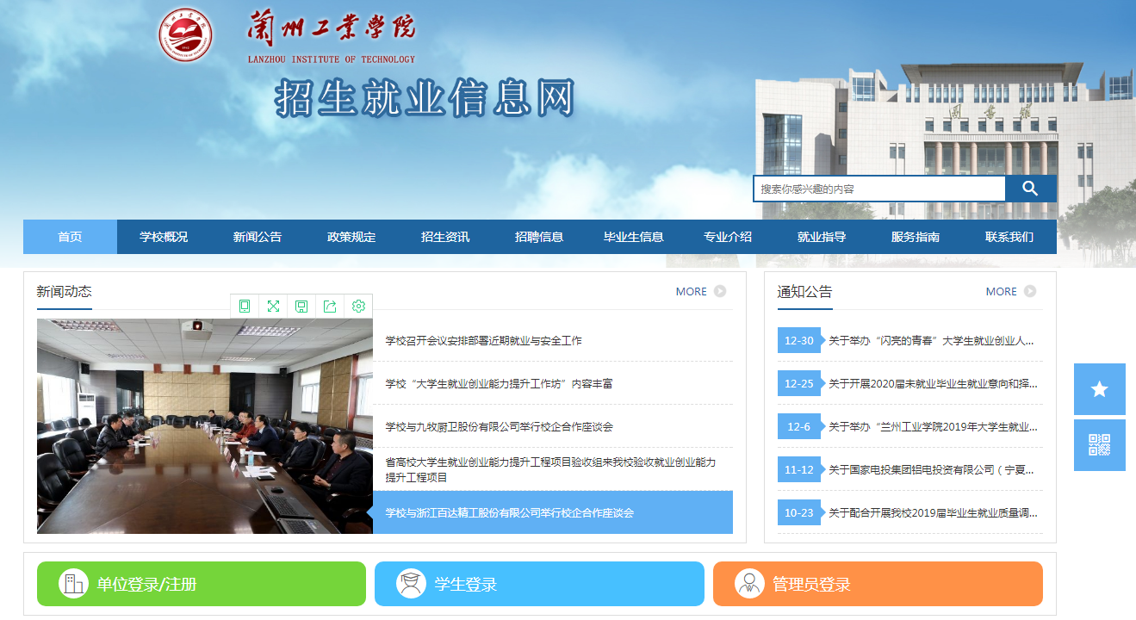The height and width of the screenshot is (620, 1136).
Task: Open the 联系我们 menu item
Action: click(1008, 237)
